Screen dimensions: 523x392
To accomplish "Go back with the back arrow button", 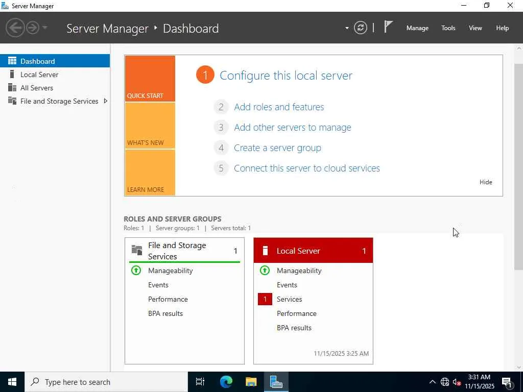I will 15,28.
